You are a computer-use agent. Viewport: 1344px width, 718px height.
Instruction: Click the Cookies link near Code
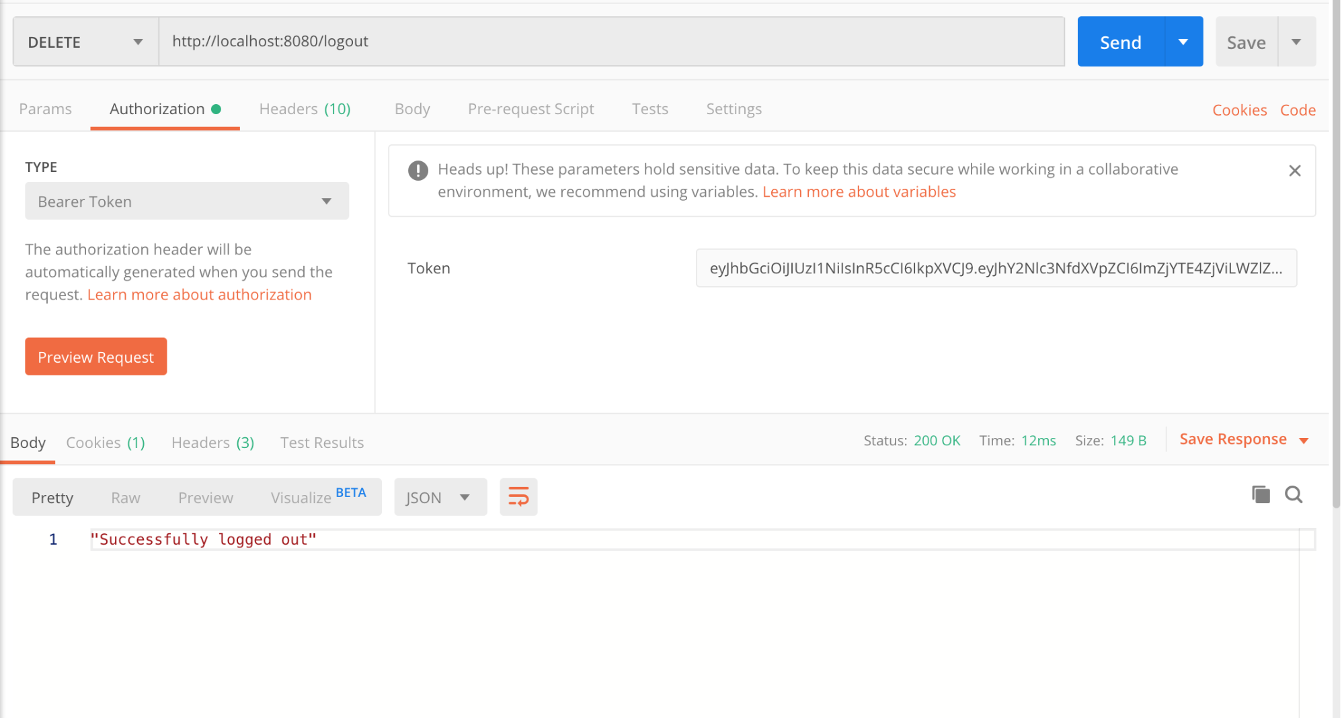[x=1239, y=109]
